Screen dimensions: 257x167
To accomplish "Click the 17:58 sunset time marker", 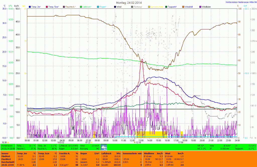I will click(x=181, y=142).
